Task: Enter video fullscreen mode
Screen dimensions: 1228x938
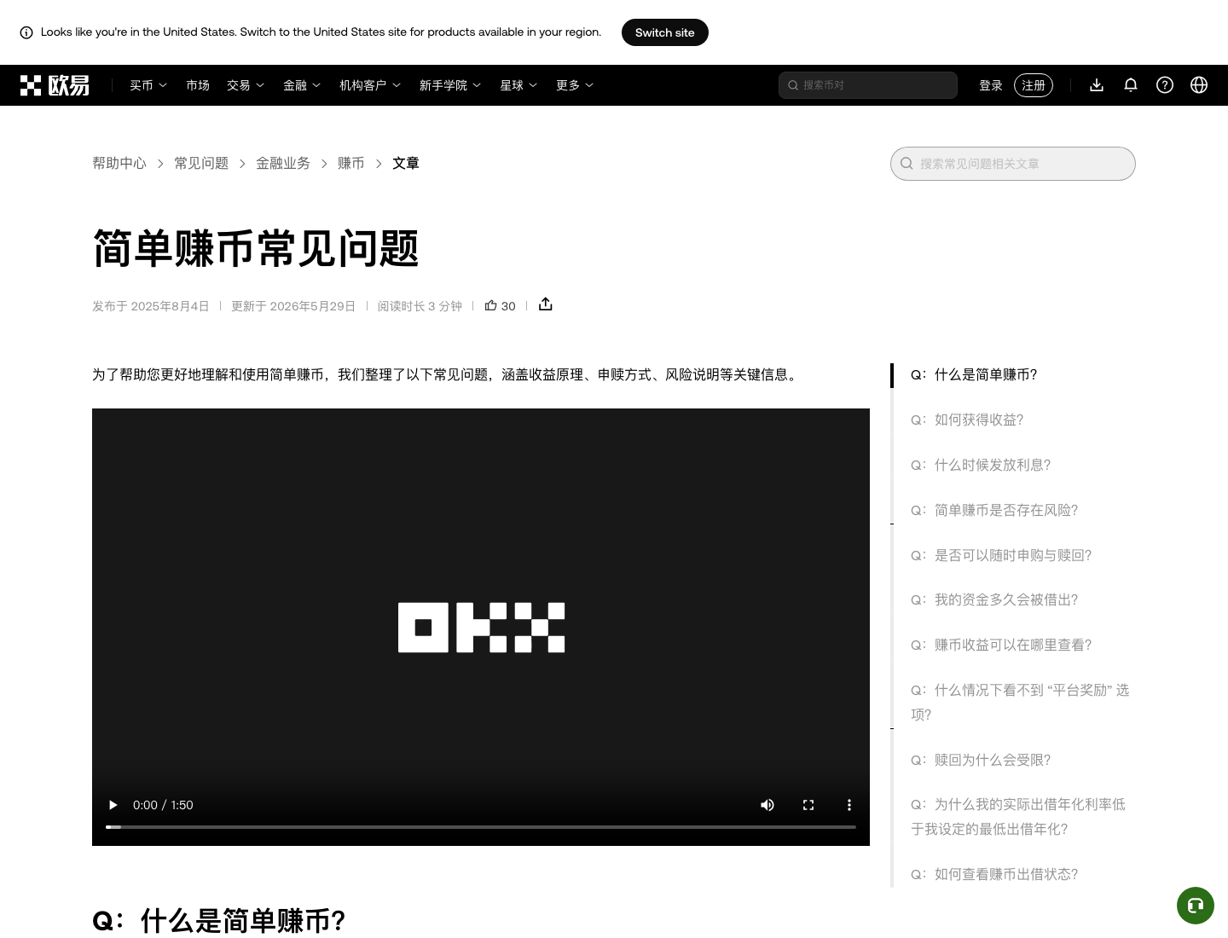Action: coord(808,805)
